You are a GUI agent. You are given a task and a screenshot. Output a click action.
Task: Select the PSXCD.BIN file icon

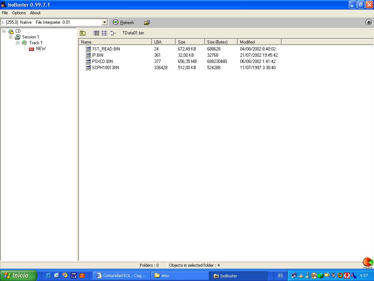[88, 61]
